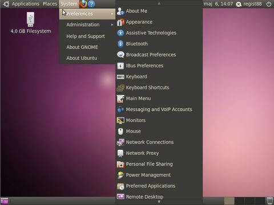Viewport: 274px width, 205px height.
Task: Click the Main Menu icon
Action: 120,99
